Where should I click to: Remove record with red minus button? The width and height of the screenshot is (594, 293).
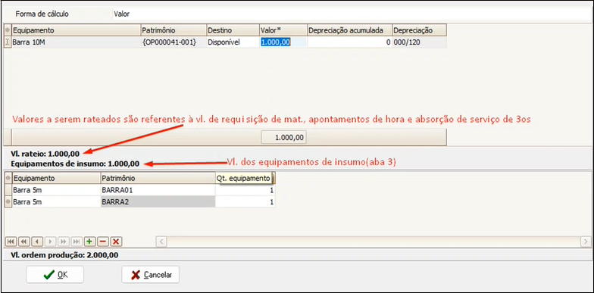click(103, 242)
